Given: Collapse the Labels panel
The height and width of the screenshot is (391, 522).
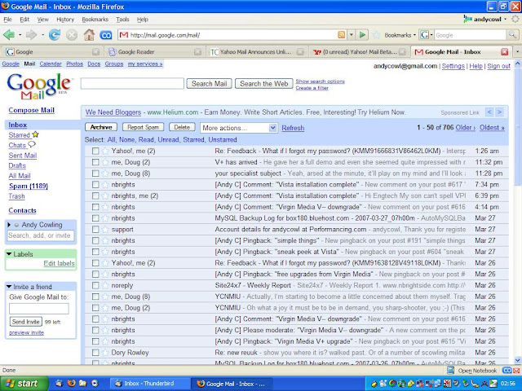Looking at the screenshot, I should click(9, 254).
